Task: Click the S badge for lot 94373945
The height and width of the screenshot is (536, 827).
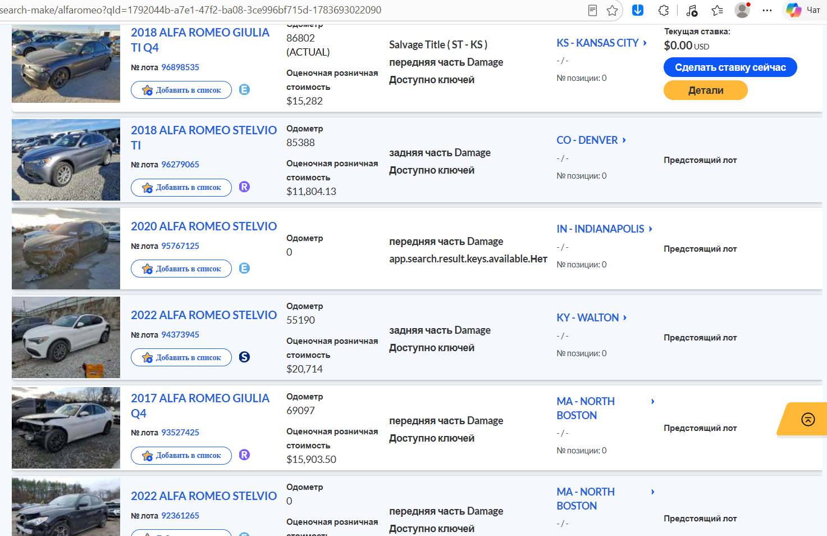Action: pyautogui.click(x=244, y=357)
